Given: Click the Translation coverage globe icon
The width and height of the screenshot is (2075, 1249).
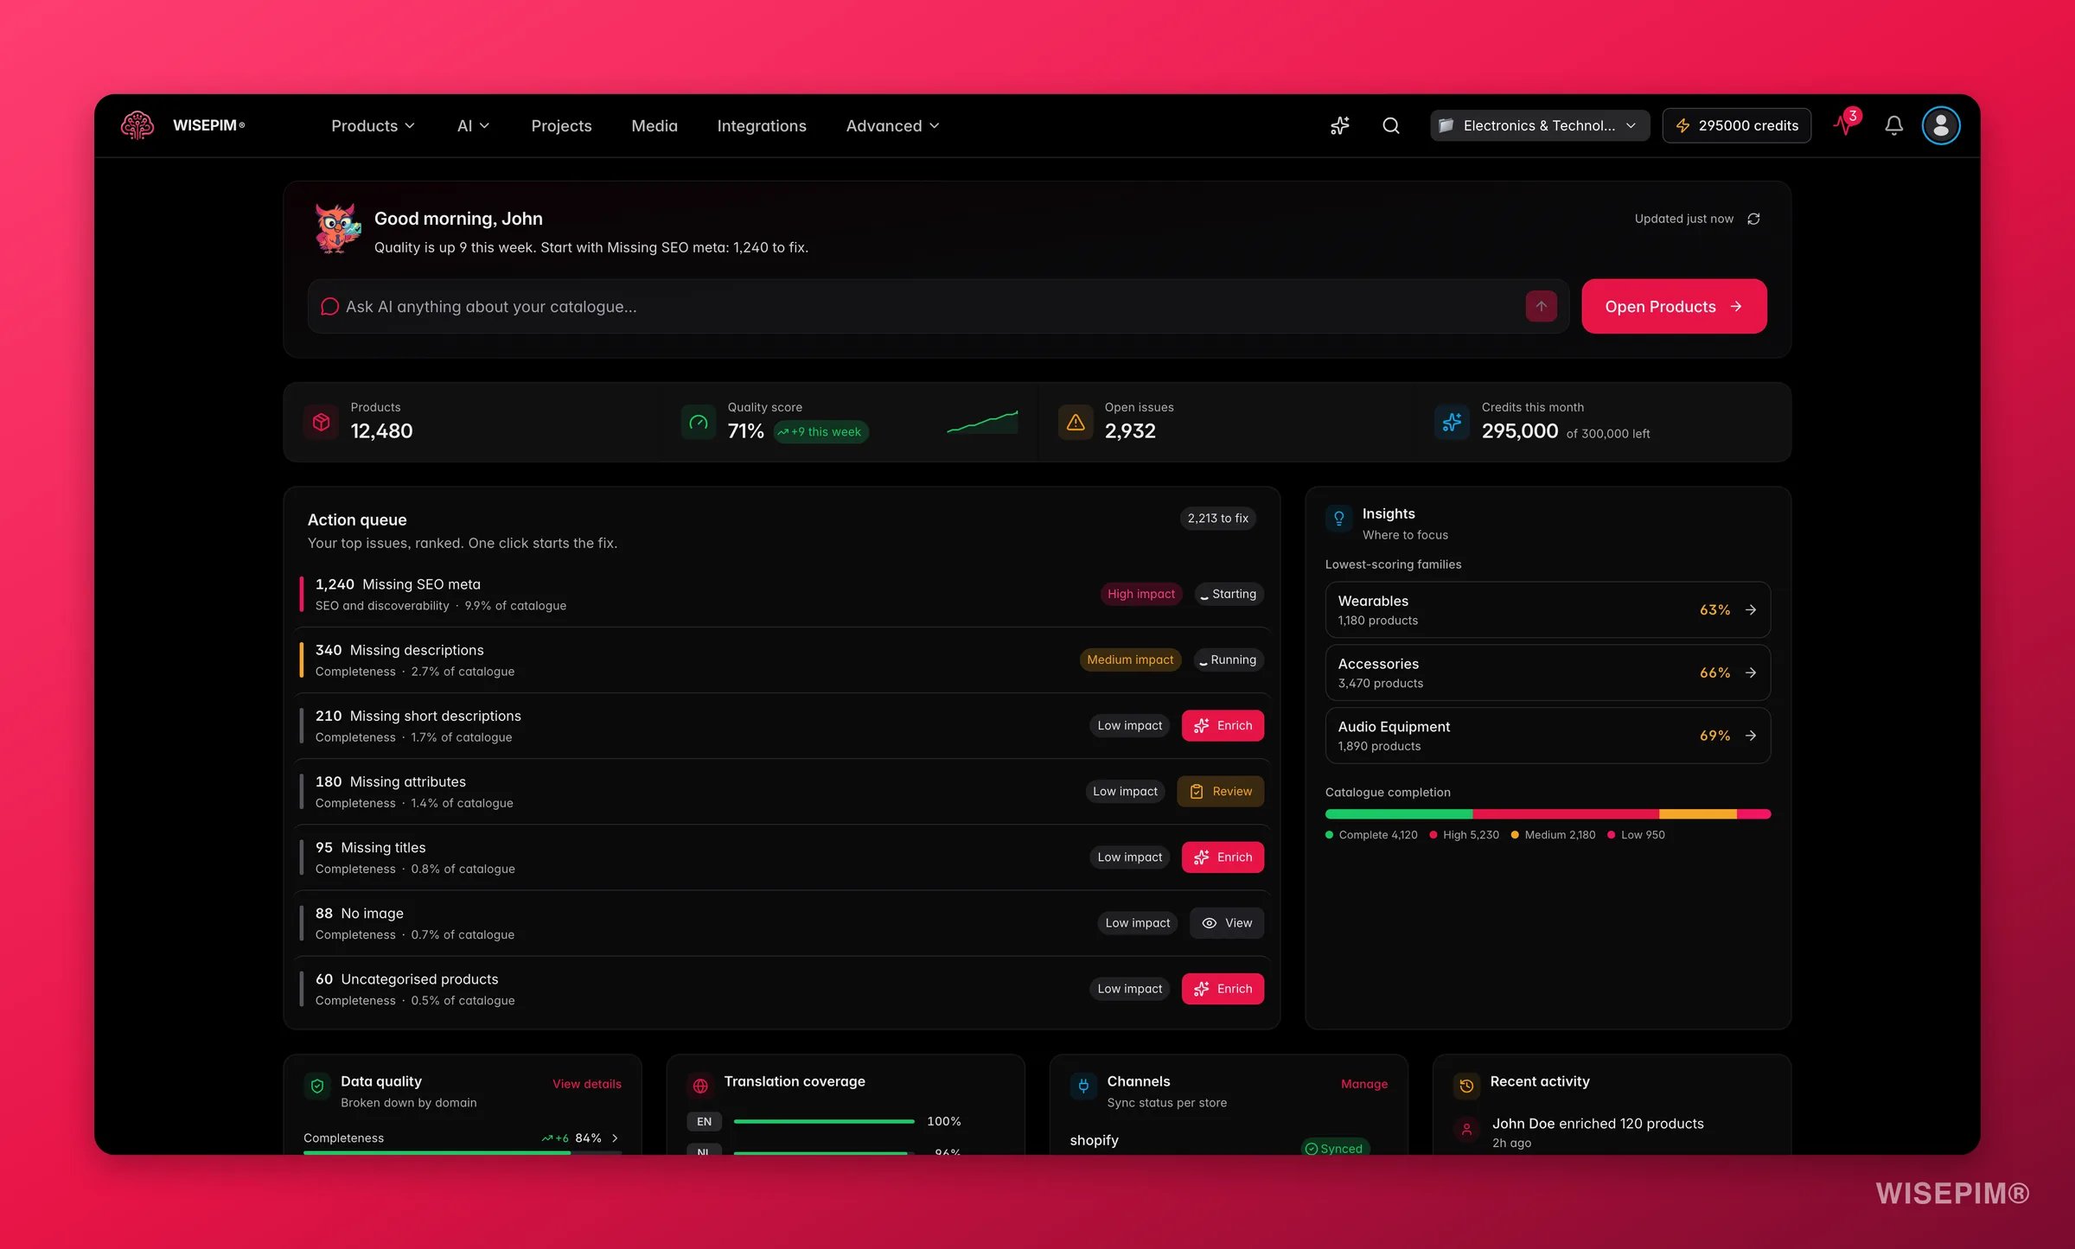Looking at the screenshot, I should click(x=700, y=1086).
